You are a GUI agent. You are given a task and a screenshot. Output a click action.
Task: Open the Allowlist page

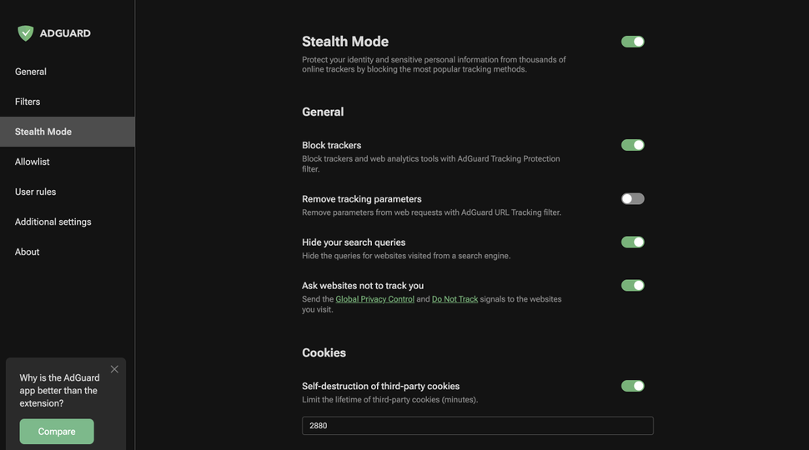pos(33,162)
